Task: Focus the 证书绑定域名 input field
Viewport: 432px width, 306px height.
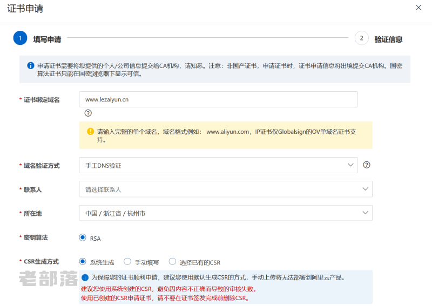Action: click(218, 99)
